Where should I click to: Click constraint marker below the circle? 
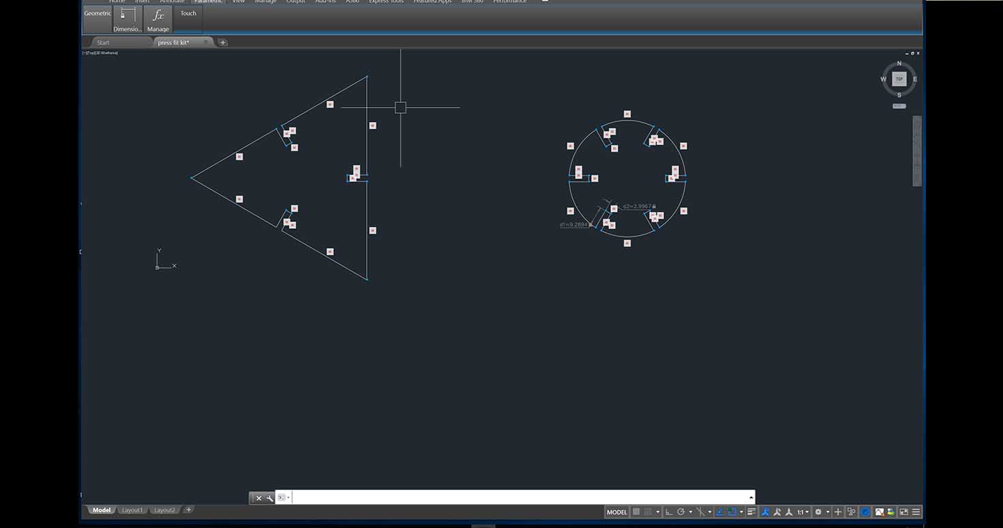tap(627, 243)
